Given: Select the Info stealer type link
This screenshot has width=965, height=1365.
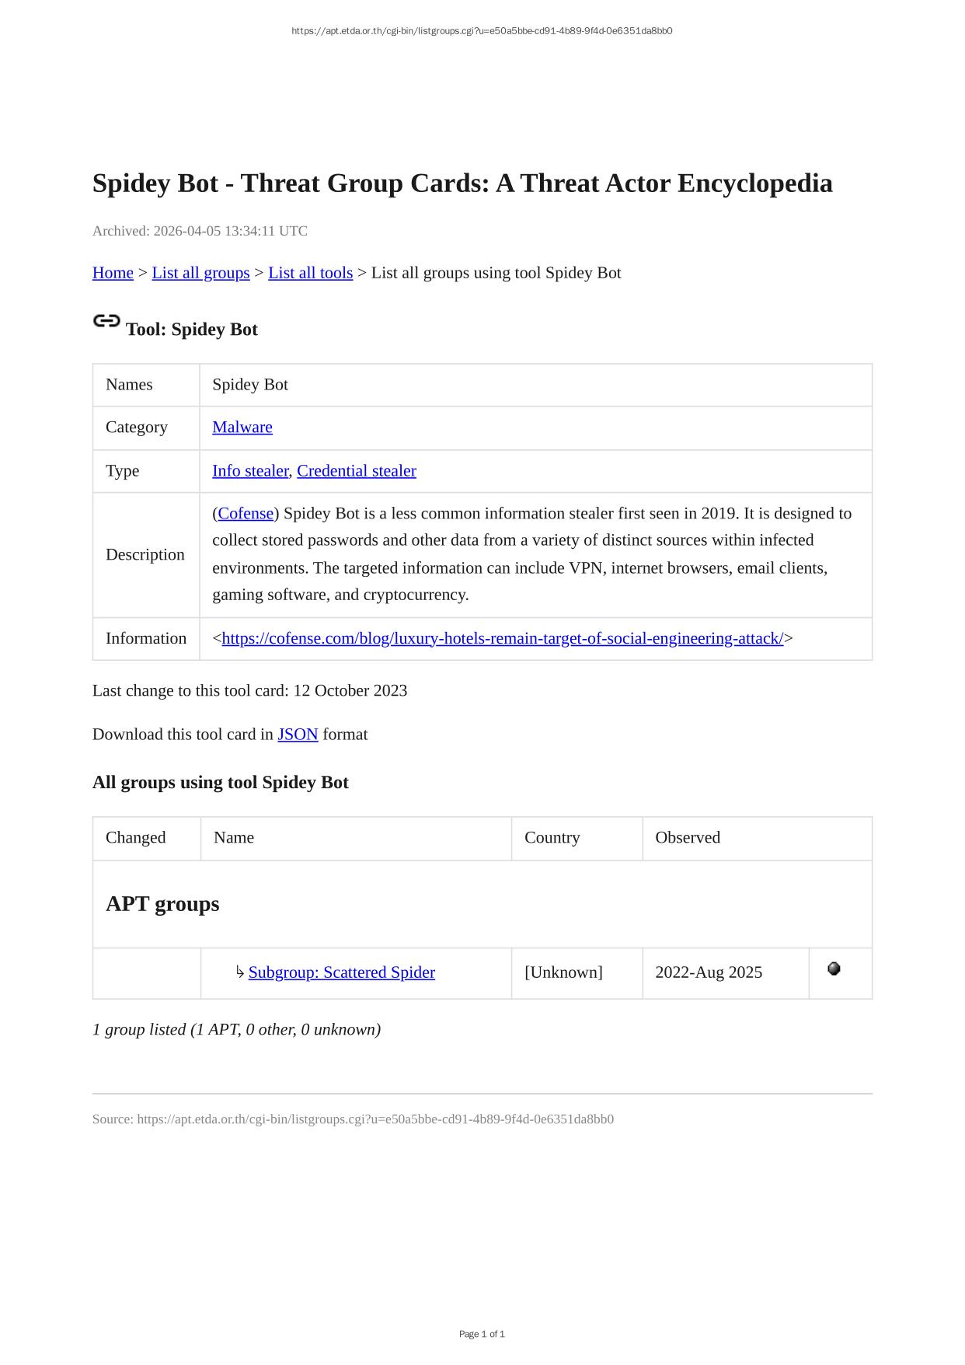Looking at the screenshot, I should 250,470.
